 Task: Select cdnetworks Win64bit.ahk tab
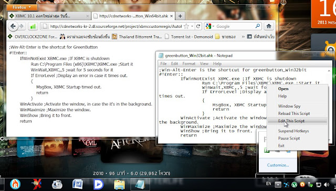coord(133,16)
